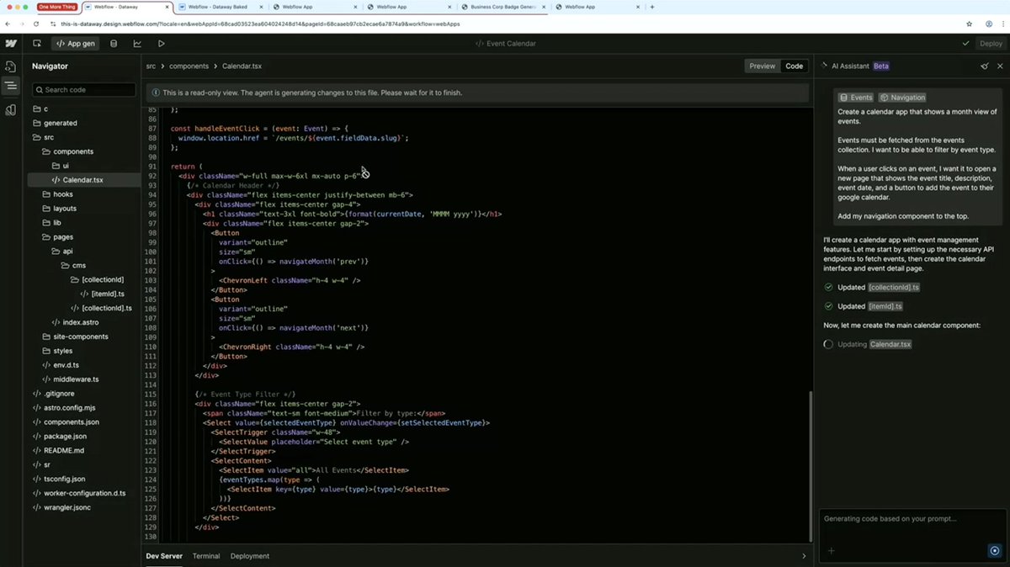Click the Webflow logo in the top-left
1010x567 pixels.
pyautogui.click(x=10, y=43)
